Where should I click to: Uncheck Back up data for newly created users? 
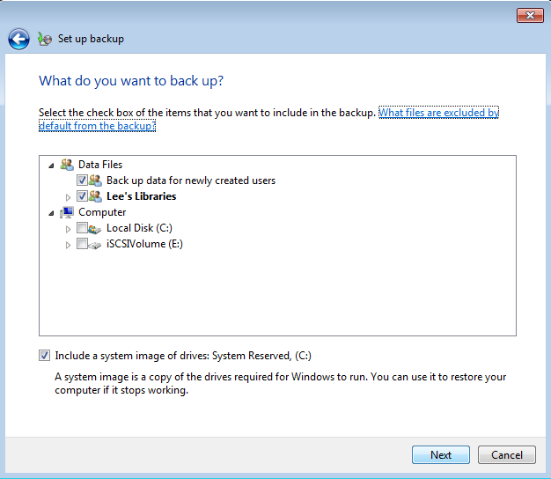(82, 181)
